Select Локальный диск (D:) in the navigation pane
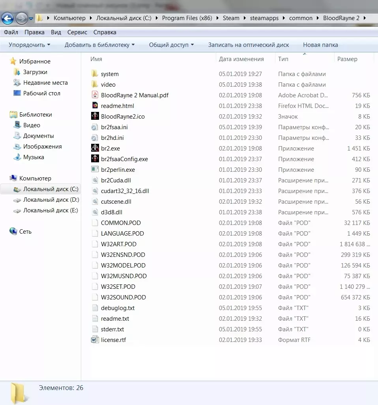This screenshot has width=378, height=405. (x=51, y=200)
